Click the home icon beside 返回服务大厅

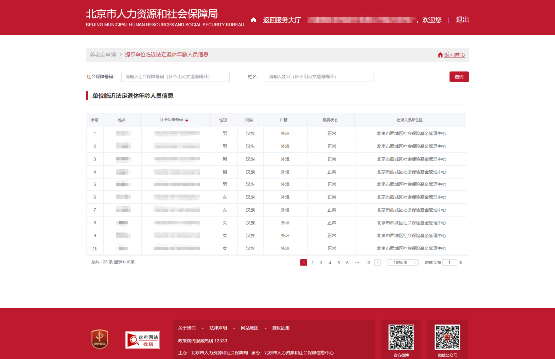click(254, 20)
